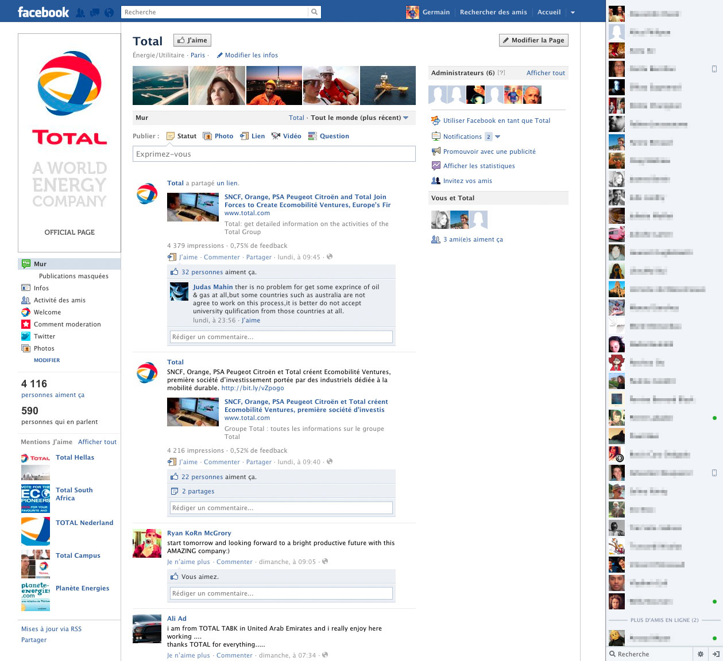Click the Exprimez-vous status box
Image resolution: width=723 pixels, height=661 pixels.
(x=274, y=154)
